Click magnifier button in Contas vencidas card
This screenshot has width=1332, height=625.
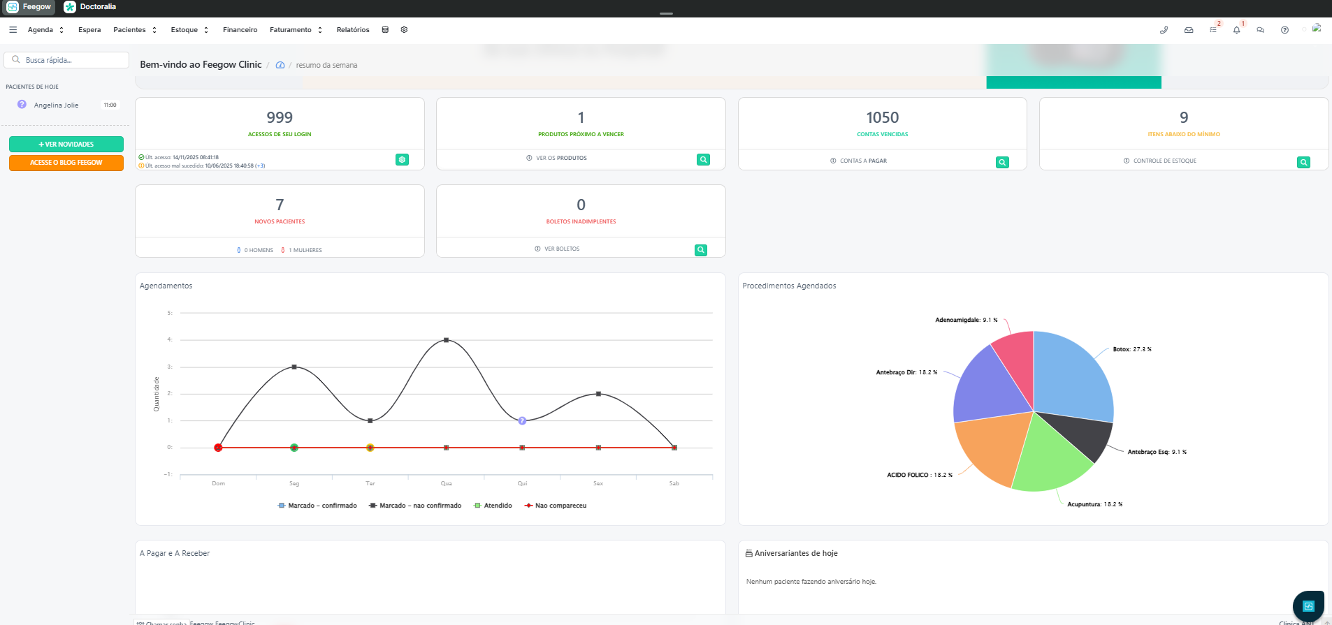click(1002, 163)
